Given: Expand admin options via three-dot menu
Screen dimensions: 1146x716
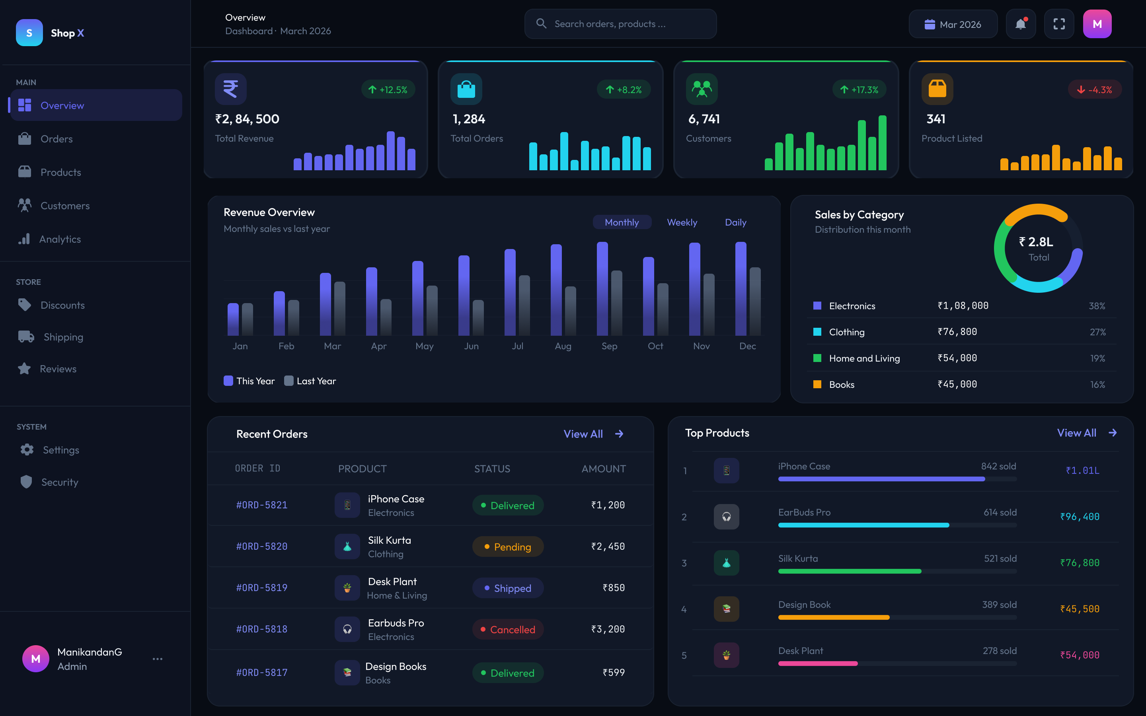Looking at the screenshot, I should point(158,659).
